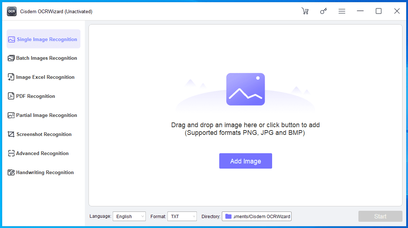Switch to Batch Images Recognition label
The image size is (408, 228).
pos(47,58)
